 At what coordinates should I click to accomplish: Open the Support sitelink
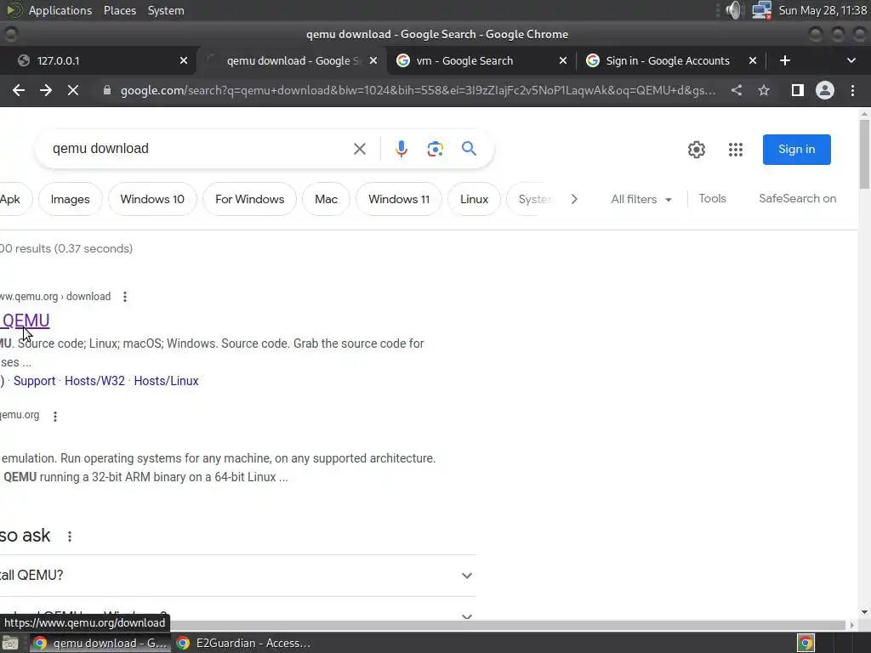[34, 381]
